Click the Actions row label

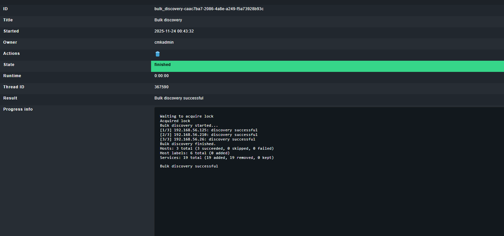[x=11, y=54]
